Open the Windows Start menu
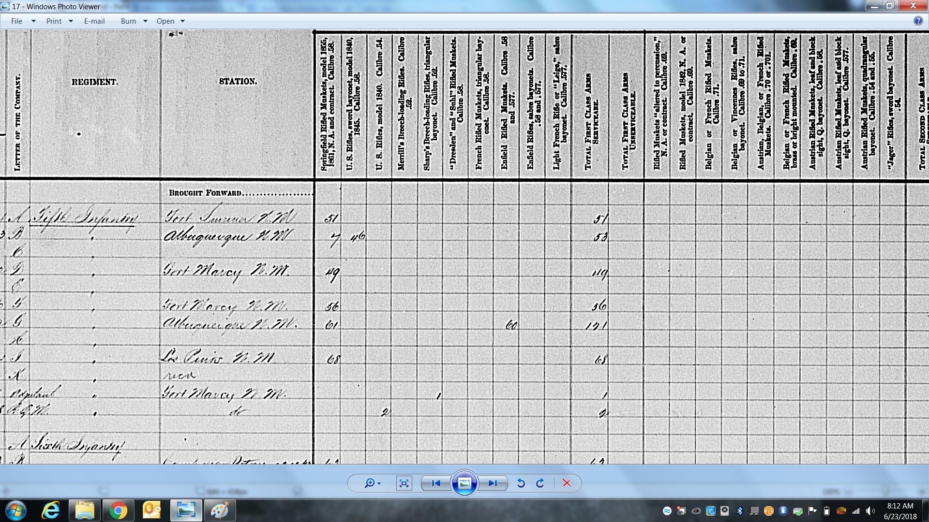The image size is (929, 522). click(15, 510)
